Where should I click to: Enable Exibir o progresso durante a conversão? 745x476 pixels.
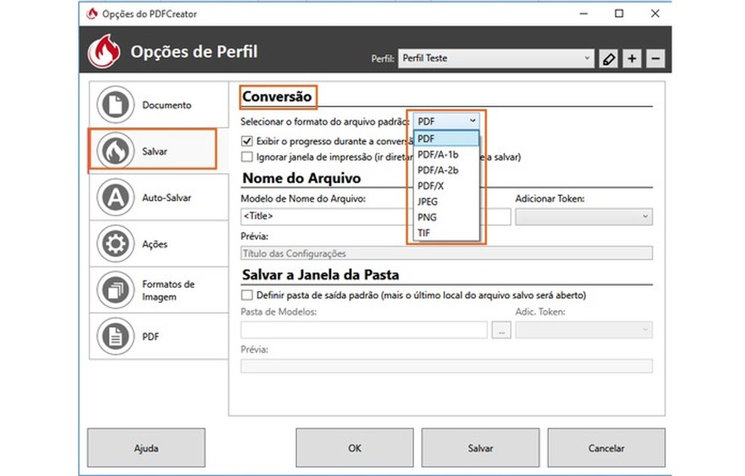tap(246, 141)
